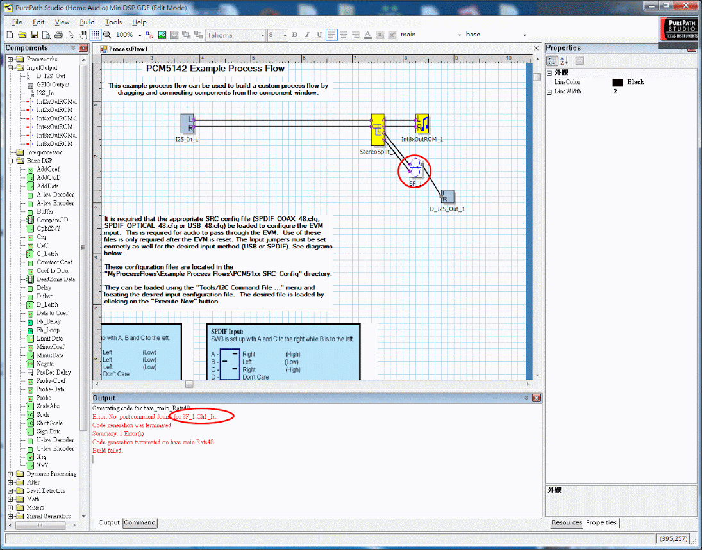702x550 pixels.
Task: Collapse the InputOutput folder
Action: pyautogui.click(x=10, y=67)
